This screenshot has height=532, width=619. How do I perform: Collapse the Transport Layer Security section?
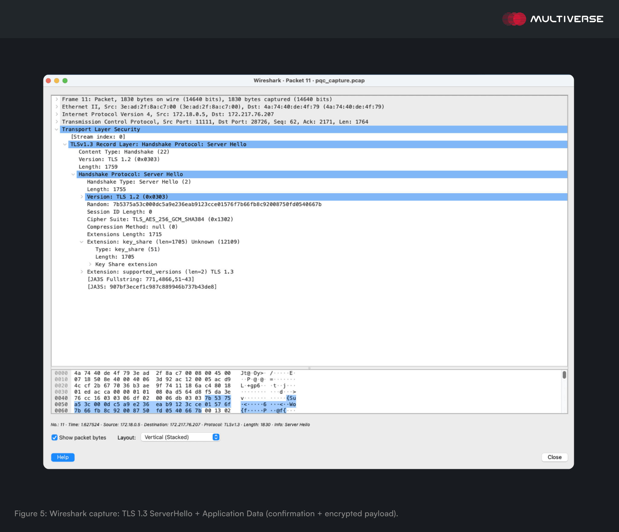pyautogui.click(x=57, y=129)
